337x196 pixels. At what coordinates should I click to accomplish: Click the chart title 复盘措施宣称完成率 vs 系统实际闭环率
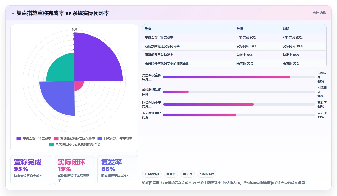tap(63, 13)
